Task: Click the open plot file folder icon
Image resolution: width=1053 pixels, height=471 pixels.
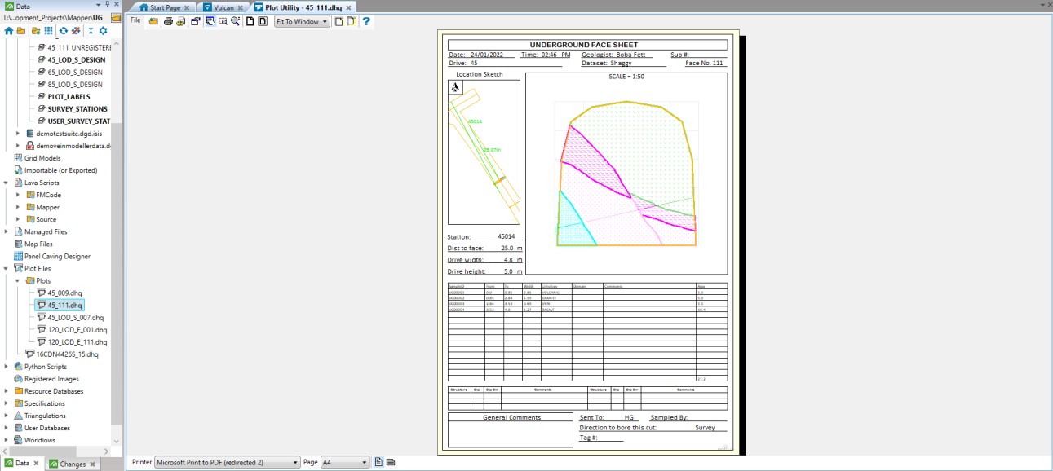Action: tap(153, 21)
